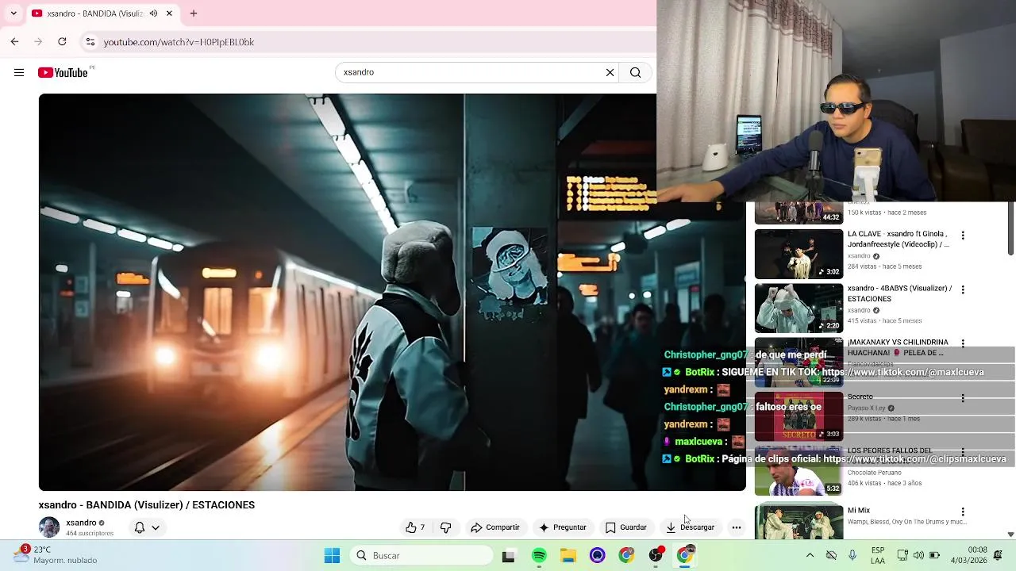This screenshot has width=1016, height=571.
Task: Click the Chocolate Peruano channel name
Action: click(x=875, y=473)
